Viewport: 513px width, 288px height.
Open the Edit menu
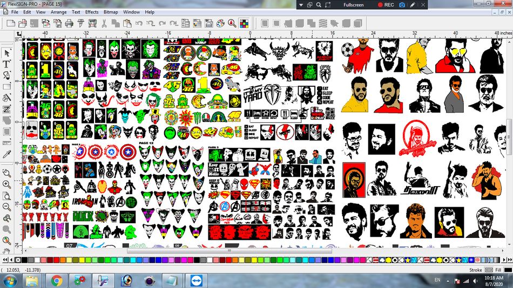(27, 12)
